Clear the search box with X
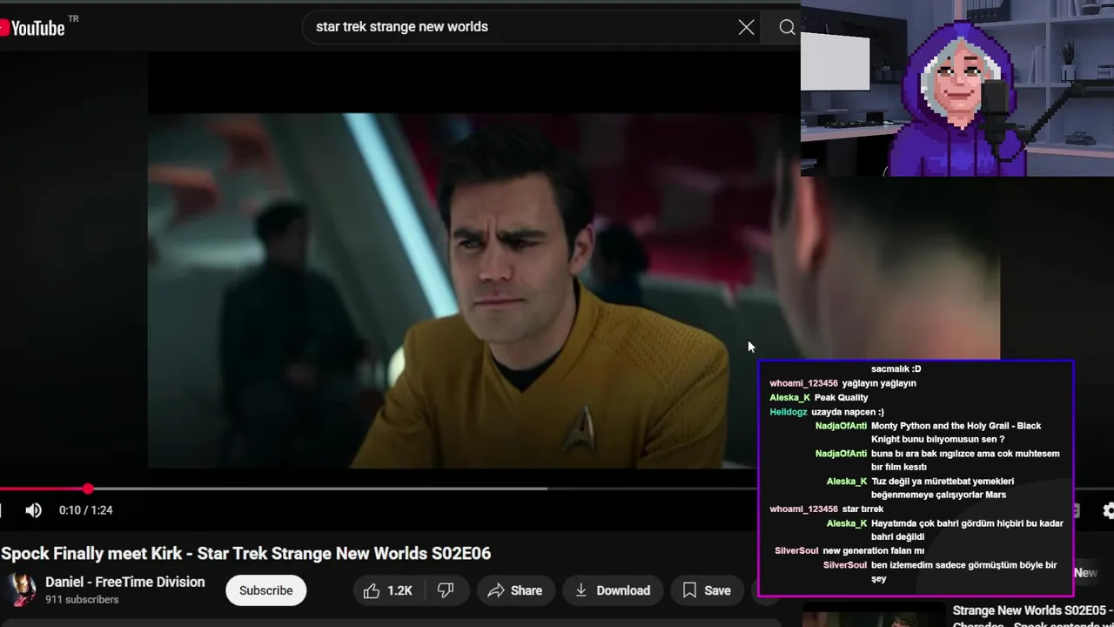1114x627 pixels. (x=746, y=27)
